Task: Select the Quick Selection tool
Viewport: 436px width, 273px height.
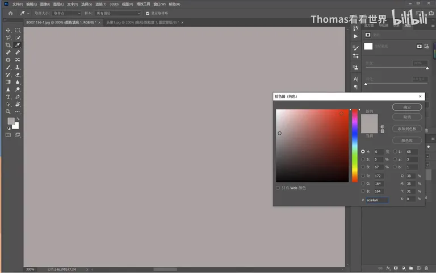Action: (18, 38)
